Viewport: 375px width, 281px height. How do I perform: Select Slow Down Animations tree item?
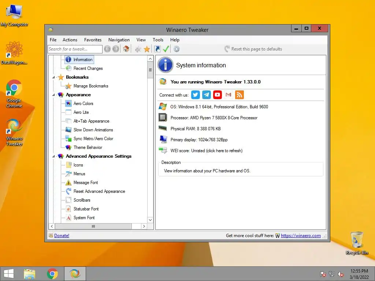click(x=93, y=130)
